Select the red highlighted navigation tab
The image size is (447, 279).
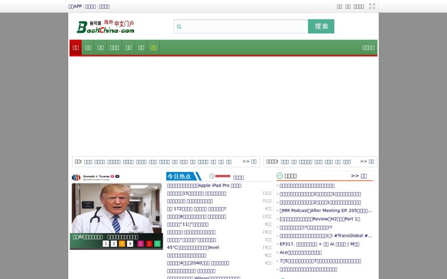(x=76, y=48)
